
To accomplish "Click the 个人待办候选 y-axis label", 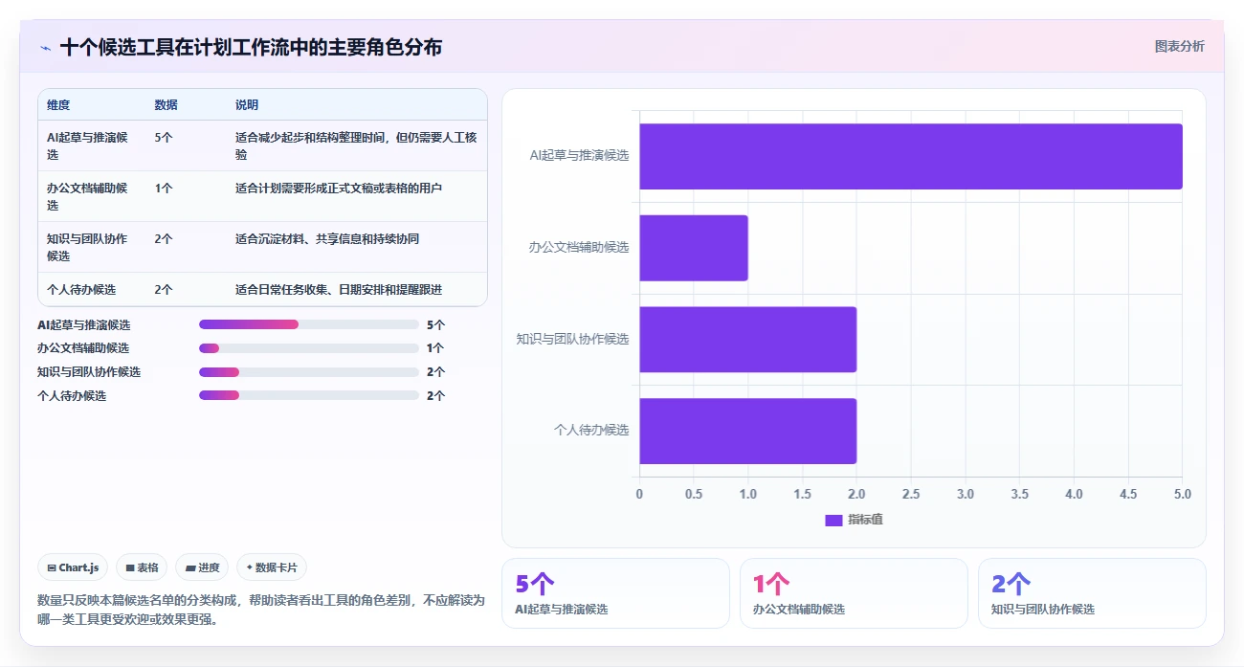I will pos(591,431).
